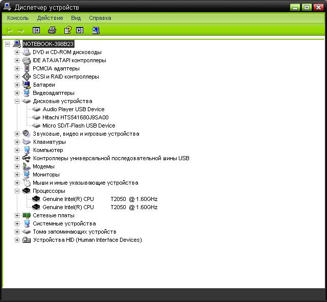Open the Справка menu
Screen dimensions: 327x302
100,18
